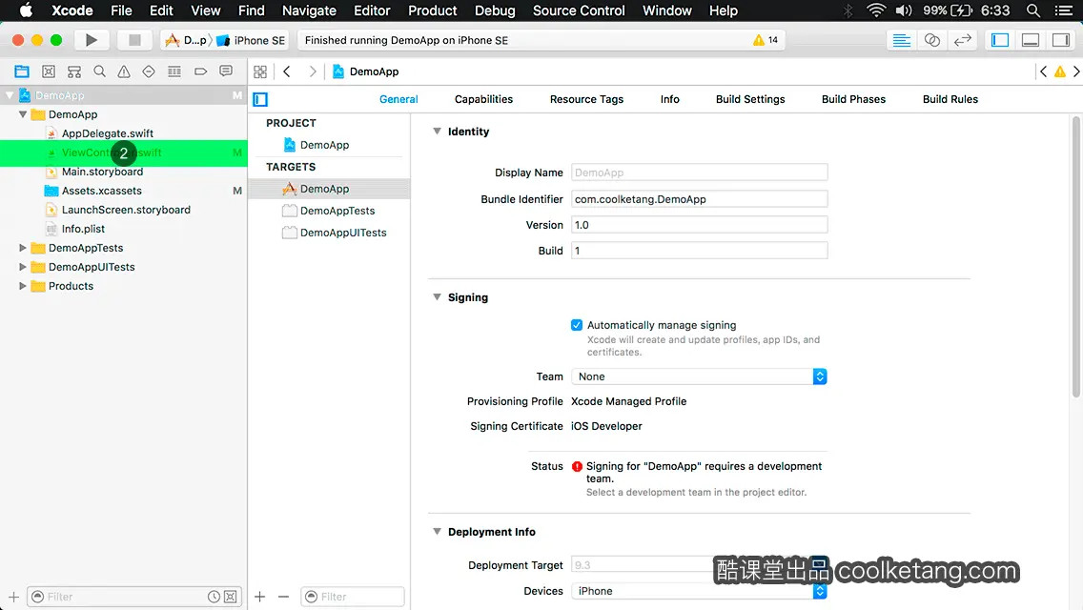This screenshot has height=610, width=1083.
Task: Add a file with navigator plus button
Action: click(13, 597)
